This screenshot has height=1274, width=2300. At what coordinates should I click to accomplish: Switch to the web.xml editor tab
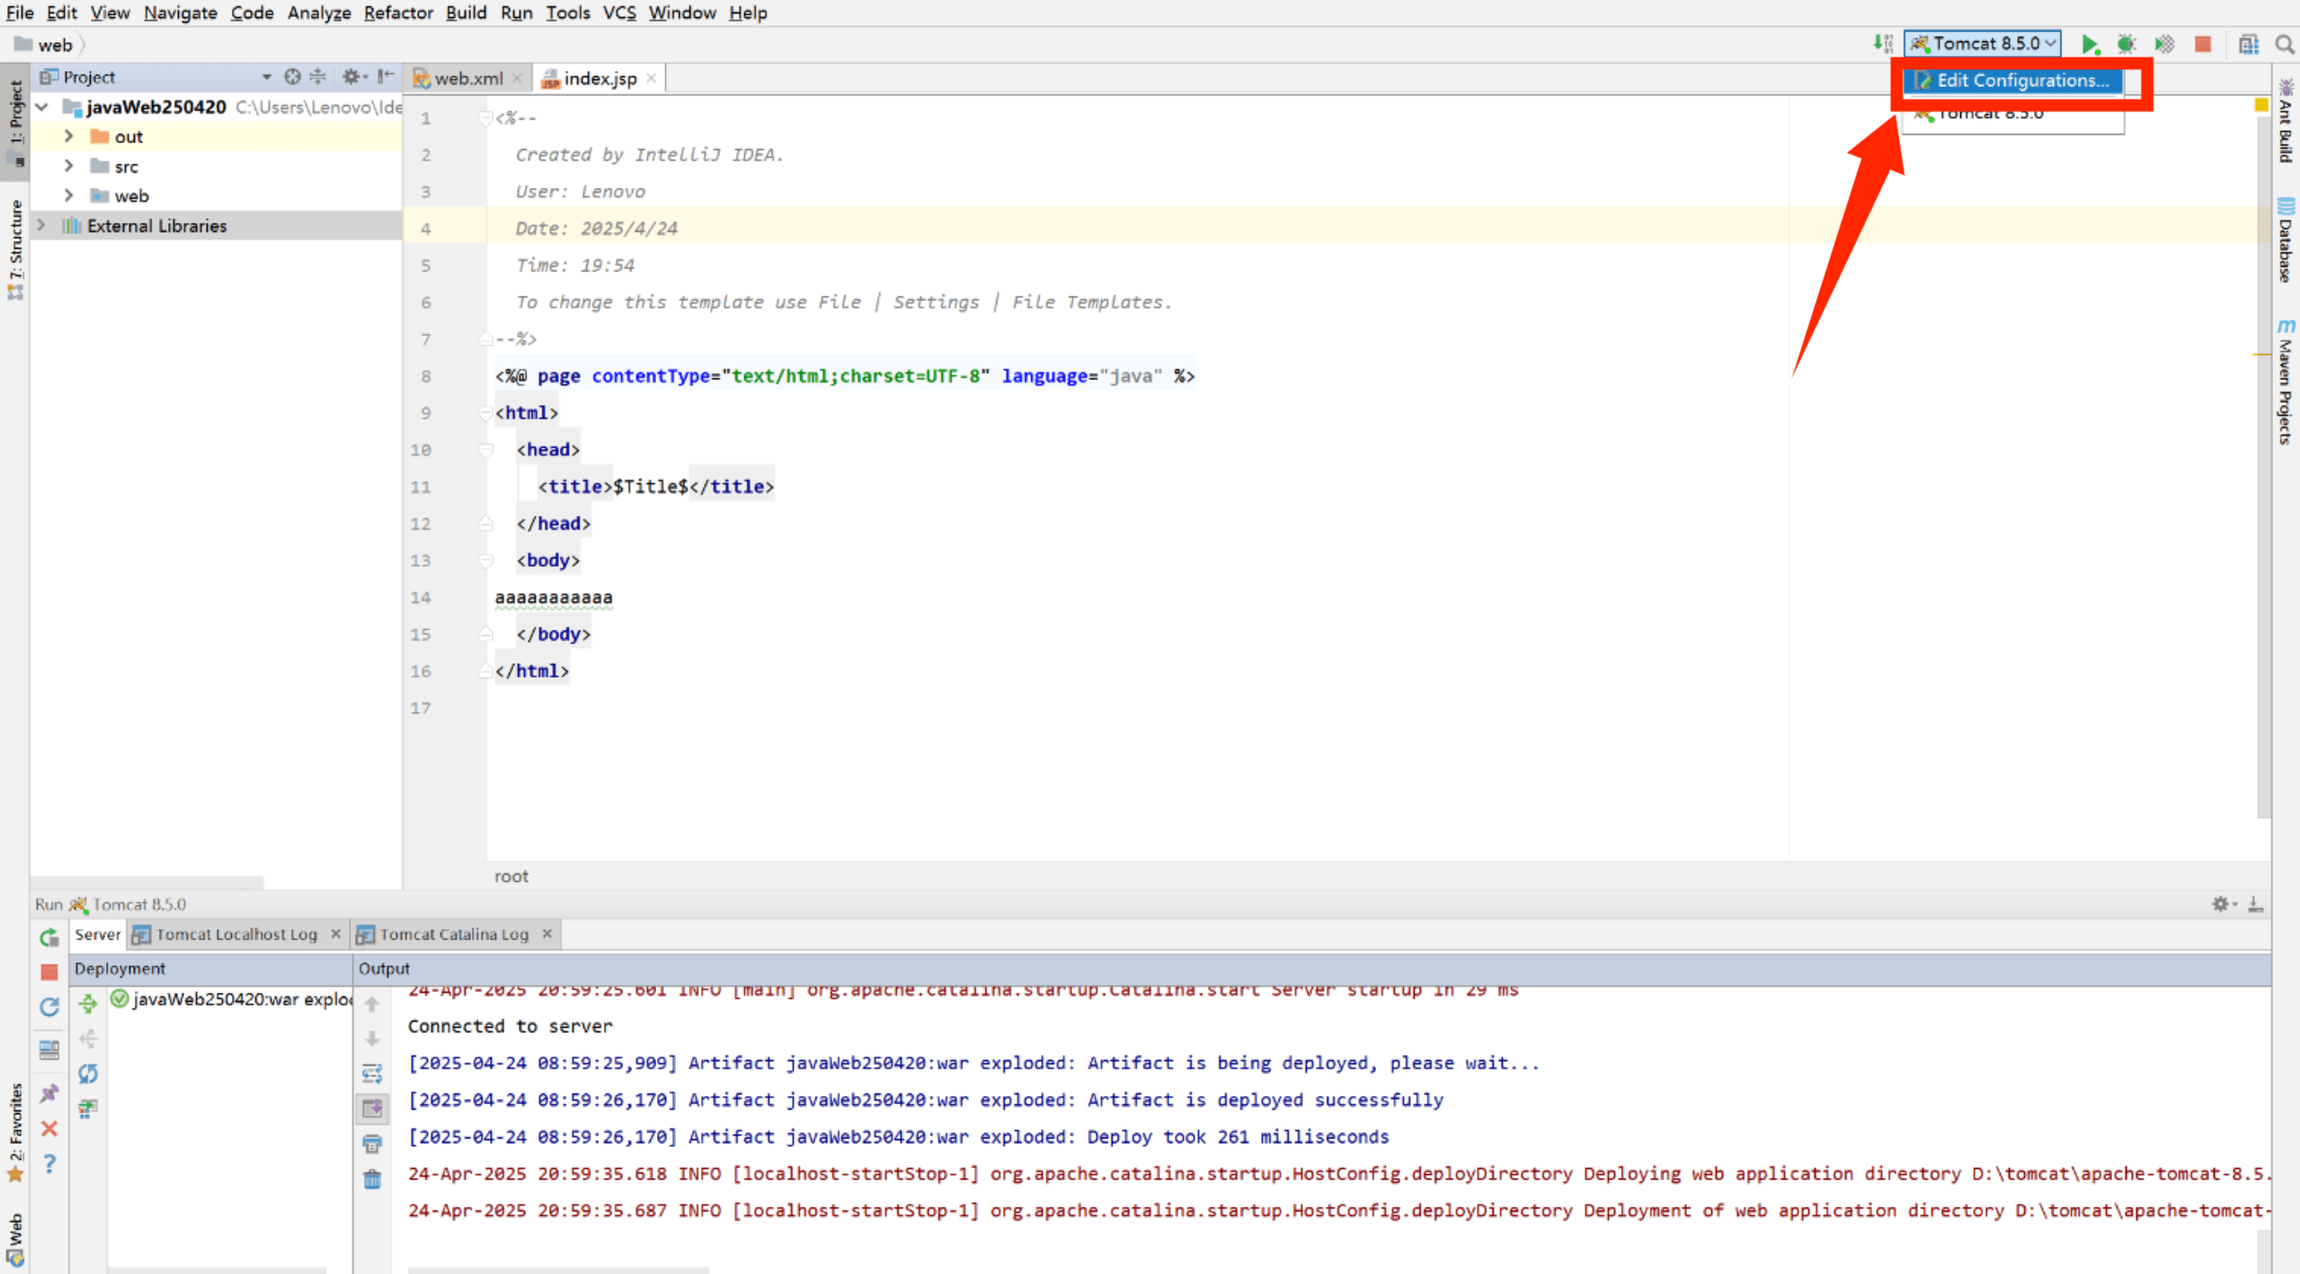pyautogui.click(x=467, y=78)
